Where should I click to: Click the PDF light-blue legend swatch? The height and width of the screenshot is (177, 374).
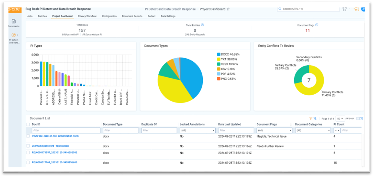pos(218,74)
